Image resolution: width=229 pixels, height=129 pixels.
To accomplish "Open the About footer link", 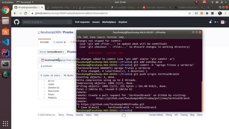I will point(200,115).
